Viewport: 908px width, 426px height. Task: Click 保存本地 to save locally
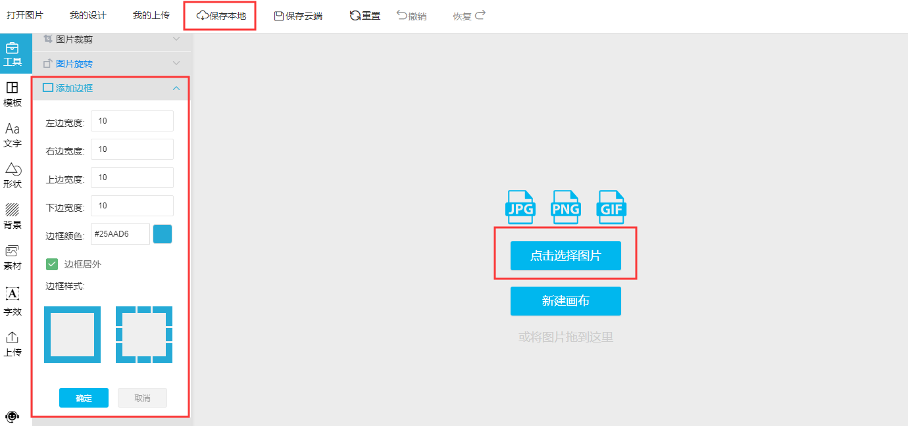click(x=221, y=16)
